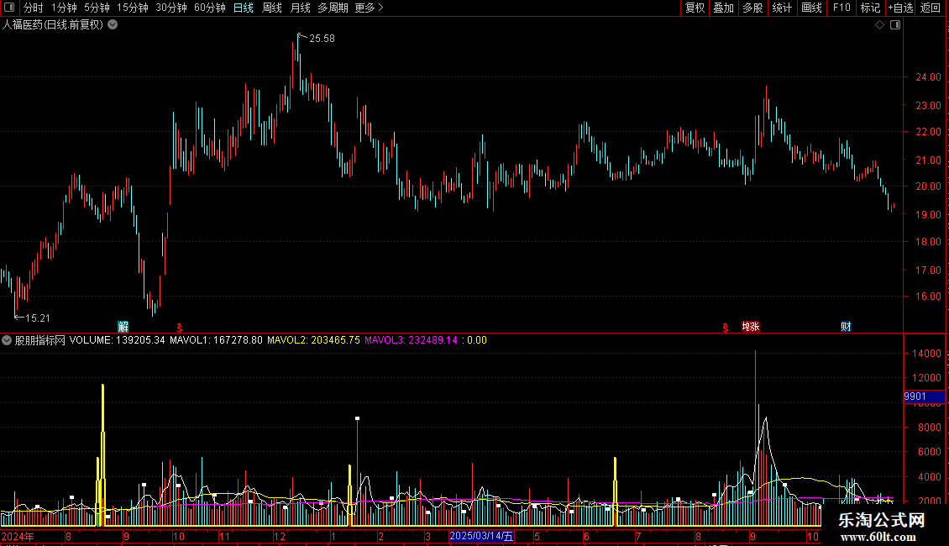949x546 pixels.
Task: Click the 复权 adjustment button
Action: click(695, 8)
